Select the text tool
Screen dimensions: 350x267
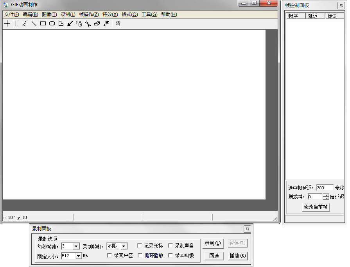pos(16,23)
